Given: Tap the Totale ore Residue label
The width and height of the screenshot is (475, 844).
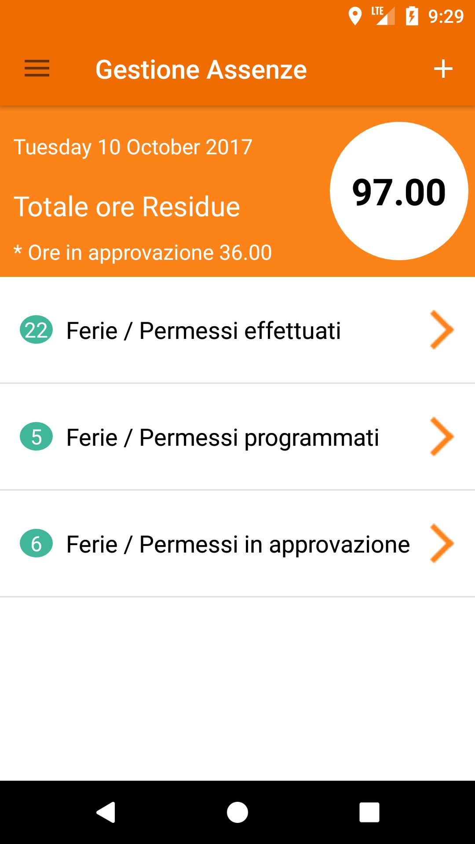Looking at the screenshot, I should click(127, 207).
